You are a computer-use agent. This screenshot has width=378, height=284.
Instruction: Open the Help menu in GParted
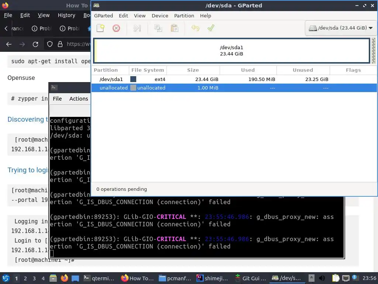click(x=205, y=16)
